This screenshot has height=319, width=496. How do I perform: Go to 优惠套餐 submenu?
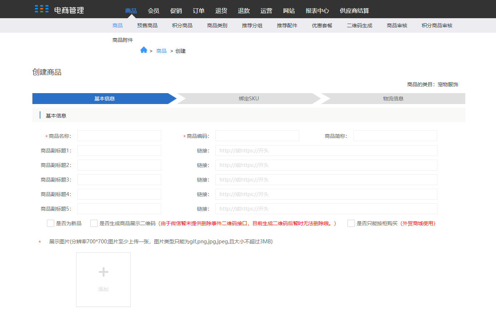click(x=322, y=25)
